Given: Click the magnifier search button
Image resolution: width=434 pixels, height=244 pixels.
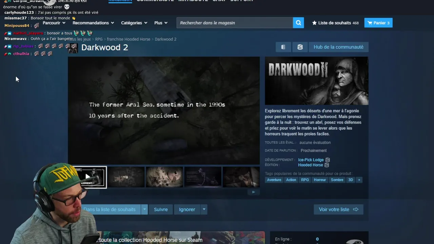Looking at the screenshot, I should [x=298, y=23].
